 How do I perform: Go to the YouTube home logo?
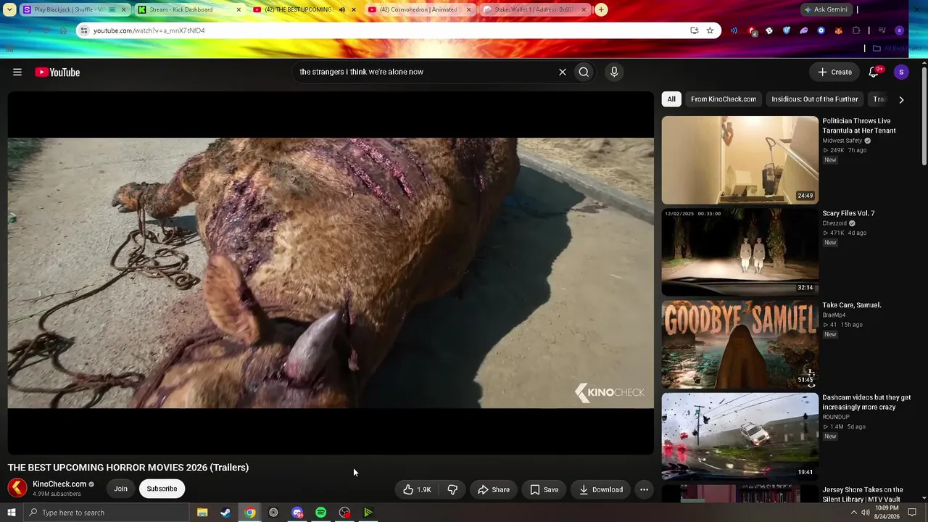pyautogui.click(x=57, y=72)
